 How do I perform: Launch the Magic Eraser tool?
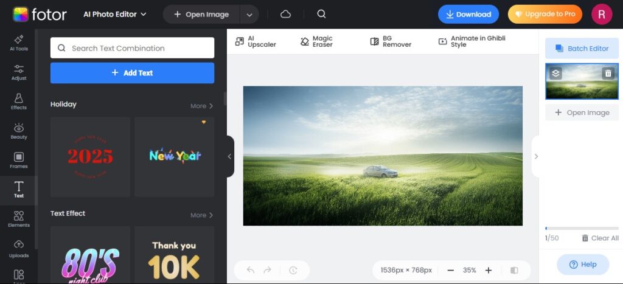pos(316,41)
